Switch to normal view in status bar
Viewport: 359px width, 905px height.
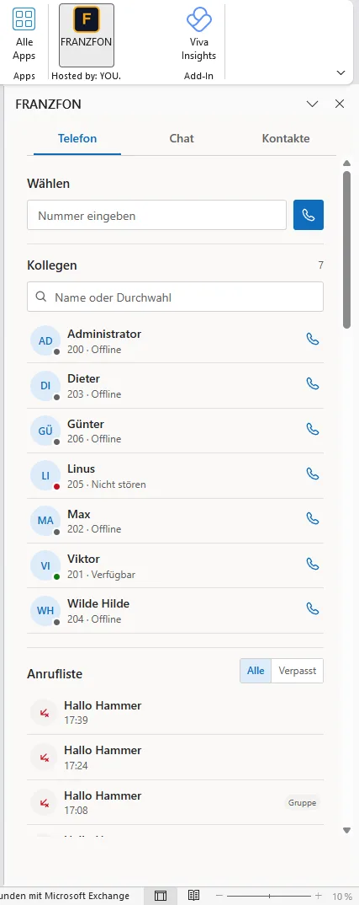tap(161, 896)
